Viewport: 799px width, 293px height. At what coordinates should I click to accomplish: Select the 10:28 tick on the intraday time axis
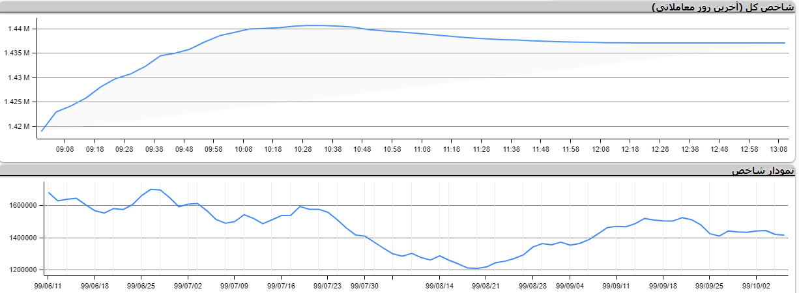pyautogui.click(x=302, y=149)
